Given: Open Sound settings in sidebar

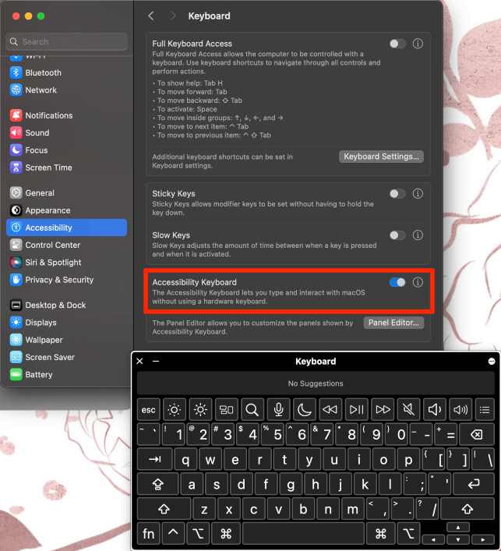Looking at the screenshot, I should 67,132.
